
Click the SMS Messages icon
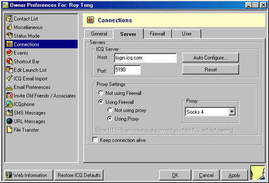coord(9,113)
